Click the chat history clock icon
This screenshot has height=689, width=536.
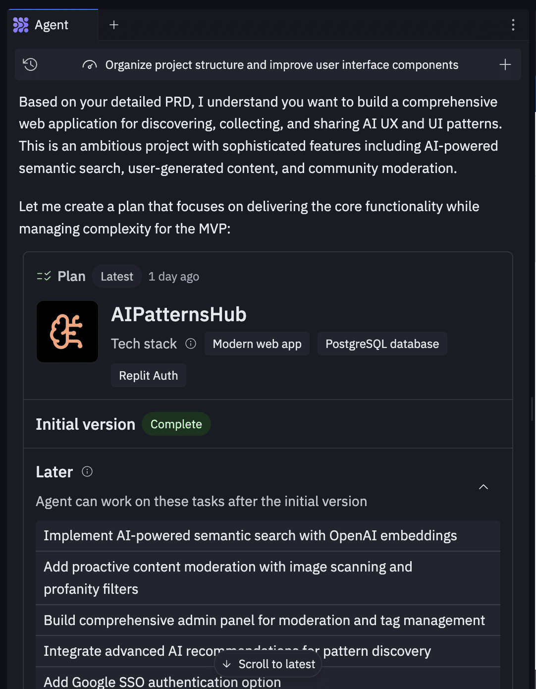[30, 64]
